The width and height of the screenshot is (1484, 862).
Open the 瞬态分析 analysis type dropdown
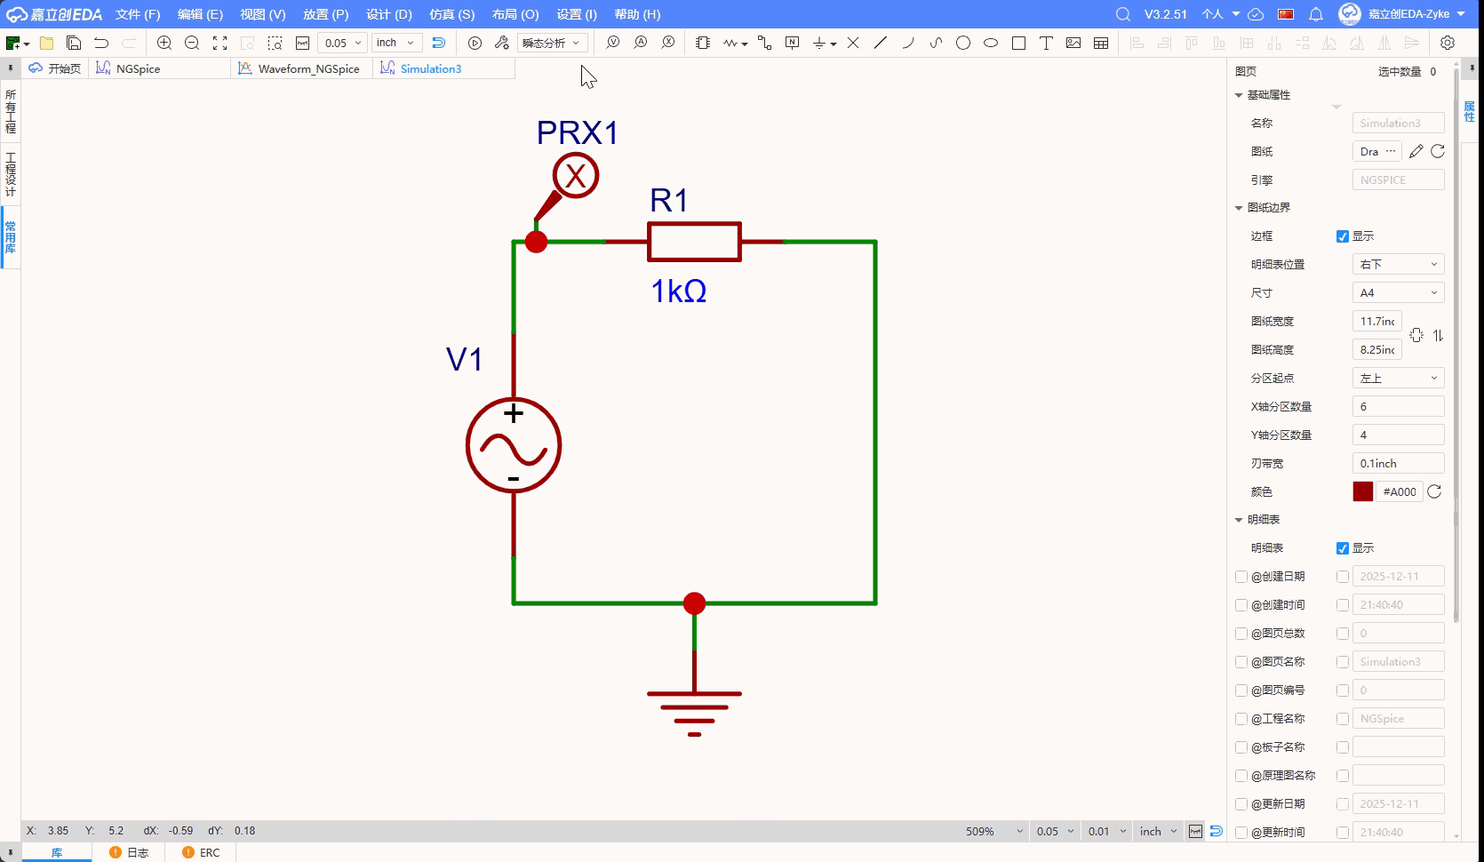552,43
